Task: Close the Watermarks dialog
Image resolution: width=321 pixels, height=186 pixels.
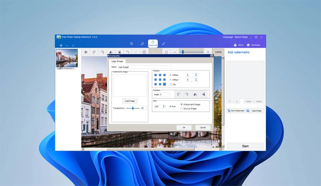Action: pos(212,56)
